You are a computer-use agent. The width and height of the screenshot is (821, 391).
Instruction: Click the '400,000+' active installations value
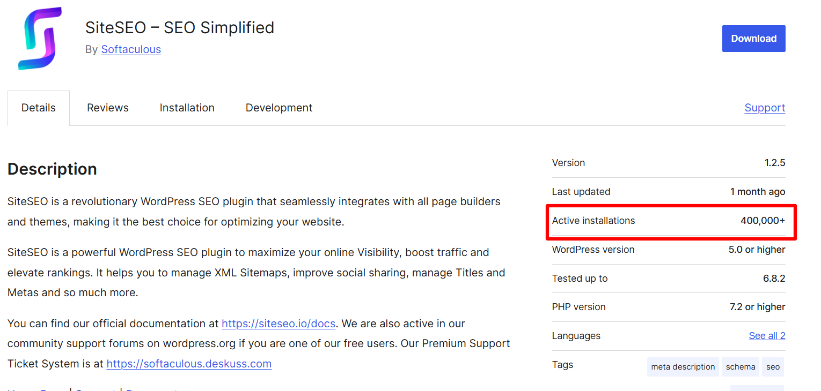(763, 221)
